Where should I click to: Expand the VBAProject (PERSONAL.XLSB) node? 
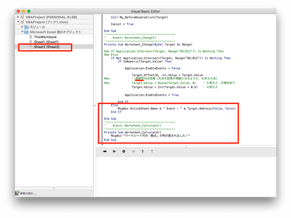(x=18, y=17)
